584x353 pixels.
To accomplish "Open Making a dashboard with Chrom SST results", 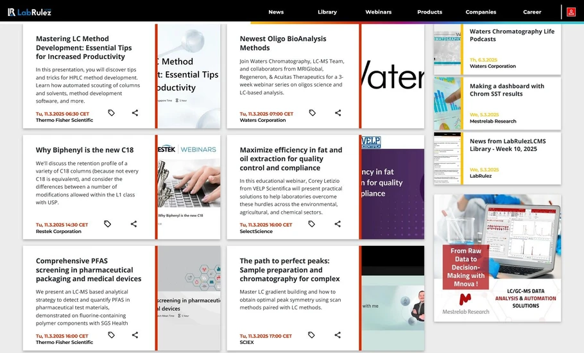I will pos(507,90).
